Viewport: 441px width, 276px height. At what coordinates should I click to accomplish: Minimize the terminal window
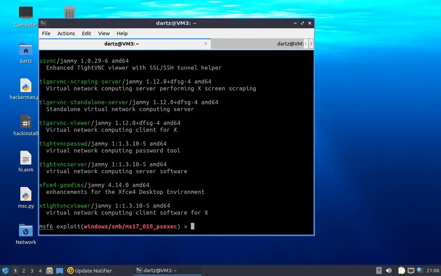point(295,23)
